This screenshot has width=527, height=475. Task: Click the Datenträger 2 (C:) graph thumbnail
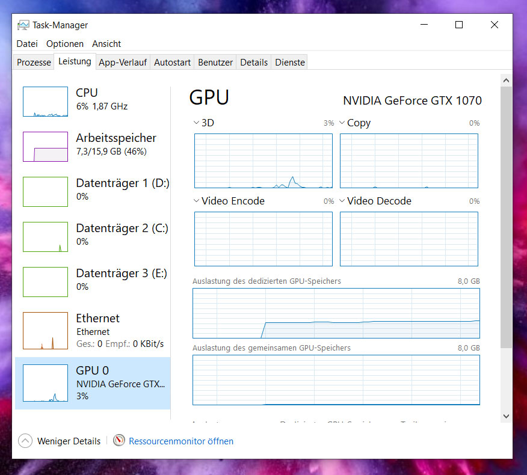[x=45, y=237]
